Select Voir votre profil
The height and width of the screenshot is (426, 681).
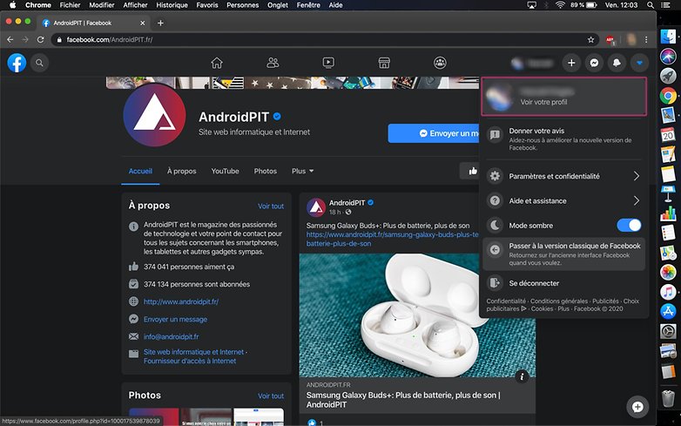coord(563,97)
